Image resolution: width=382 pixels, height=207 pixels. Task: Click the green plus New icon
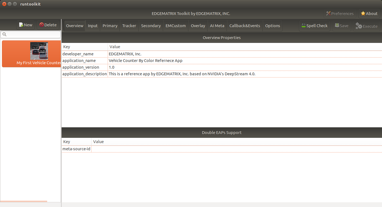(x=21, y=25)
